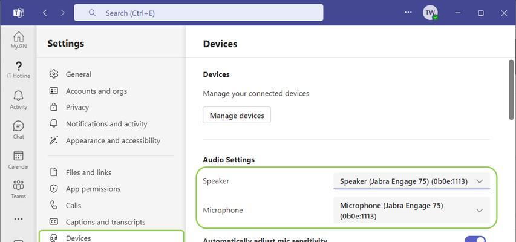
Task: Click the 'Settings' panel heading
Action: point(65,44)
